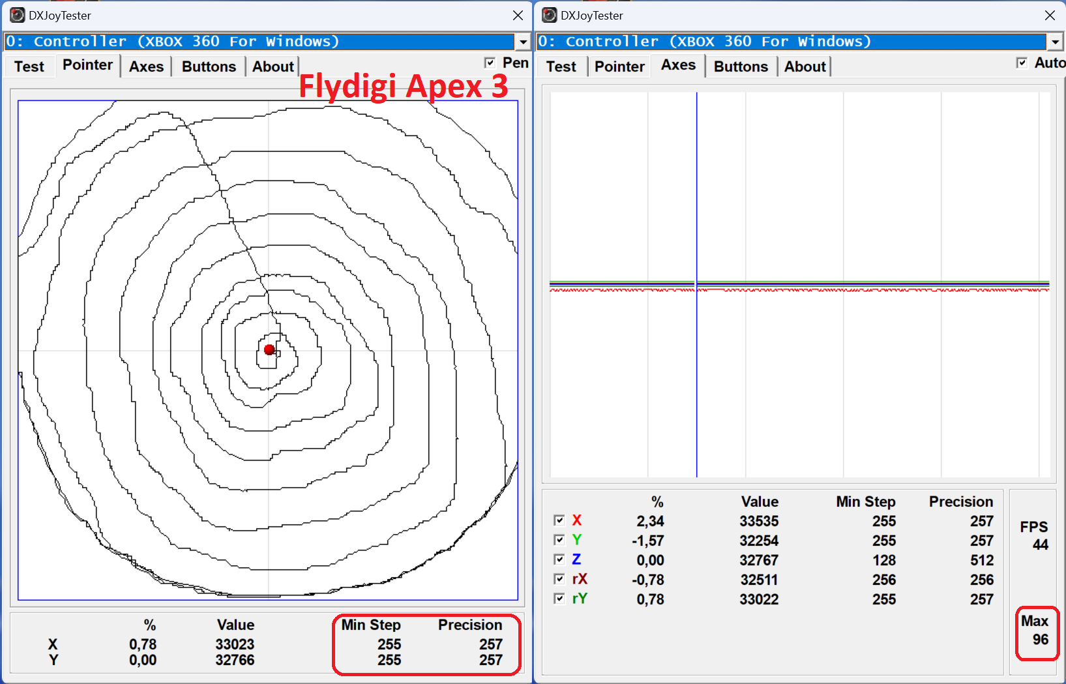This screenshot has width=1066, height=684.
Task: Click the Y axis value 32254
Action: 759,541
